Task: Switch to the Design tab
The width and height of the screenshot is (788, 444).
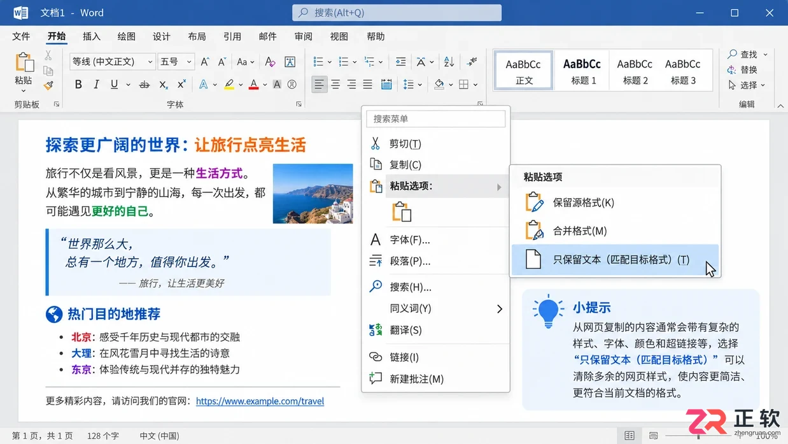Action: (162, 36)
